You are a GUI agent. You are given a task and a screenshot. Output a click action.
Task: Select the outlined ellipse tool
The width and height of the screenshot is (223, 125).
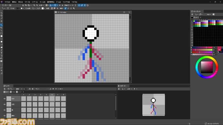pos(1,39)
